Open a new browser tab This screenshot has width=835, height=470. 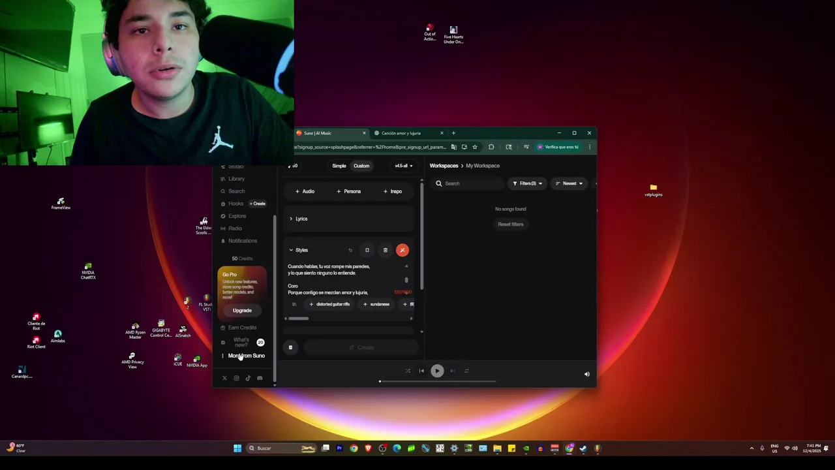click(453, 133)
